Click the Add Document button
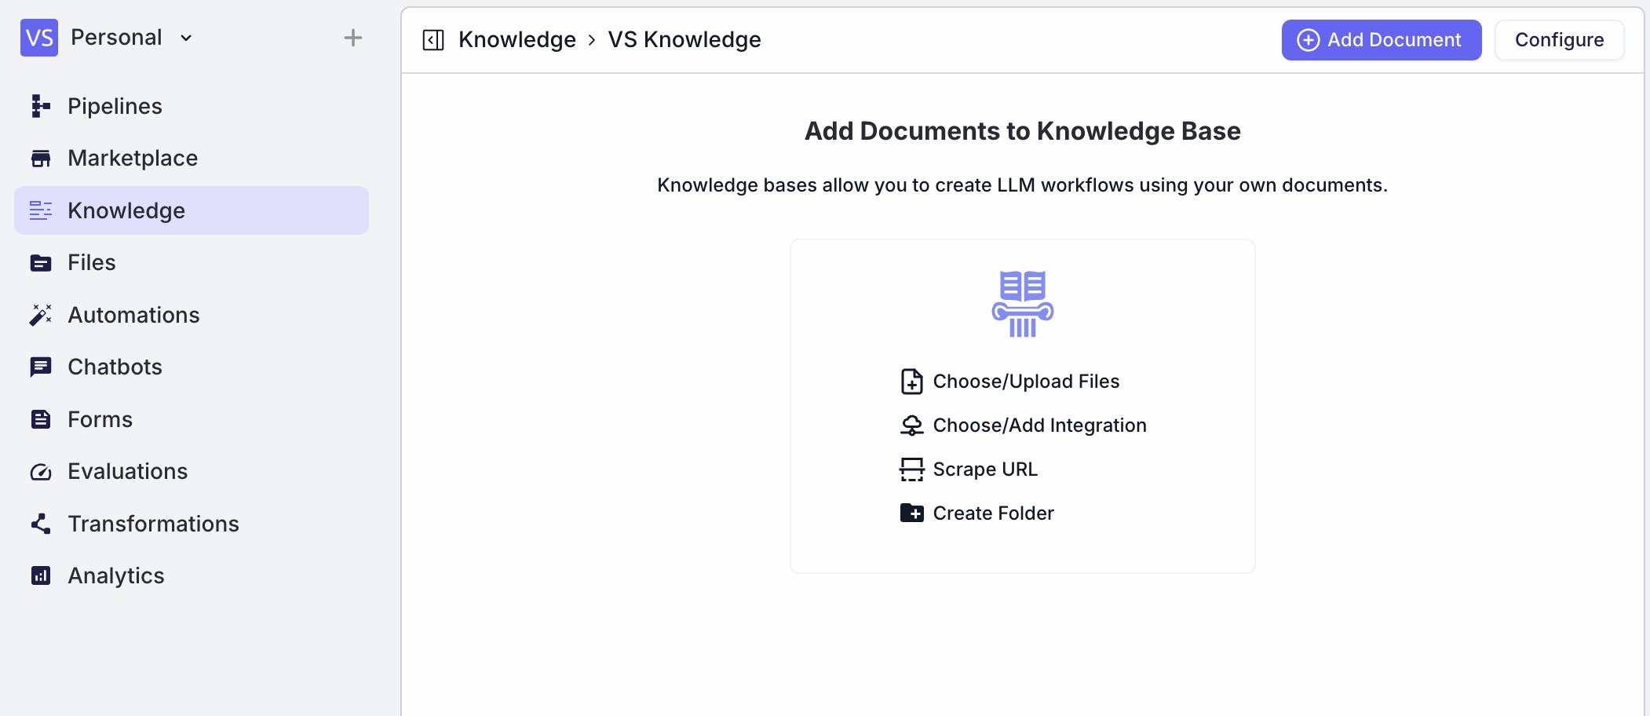 (1382, 39)
